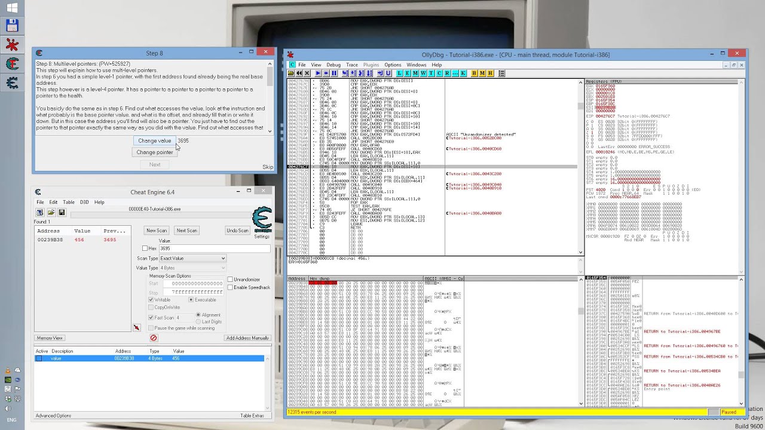Click Cheat Engine Open Process icon
The width and height of the screenshot is (765, 430).
point(39,212)
